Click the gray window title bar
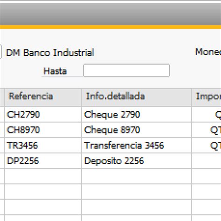This screenshot has width=221, height=221. (110, 14)
